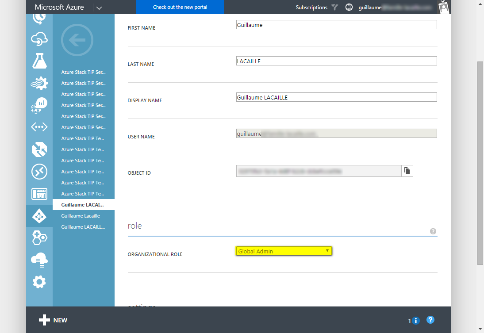Expand the Microsoft Azure chevron menu

coord(99,8)
